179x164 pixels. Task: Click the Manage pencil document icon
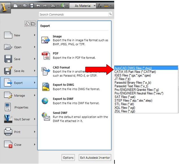tap(8, 95)
